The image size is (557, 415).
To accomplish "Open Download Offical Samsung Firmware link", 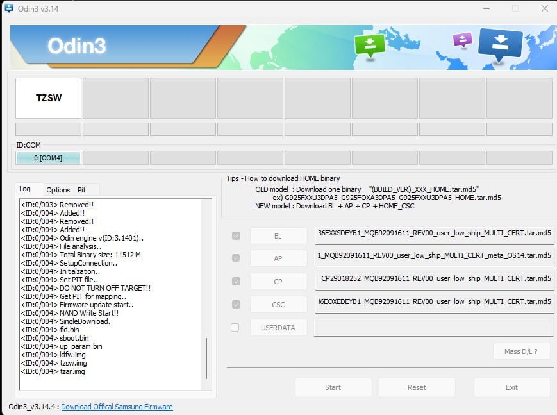I will pos(117,407).
